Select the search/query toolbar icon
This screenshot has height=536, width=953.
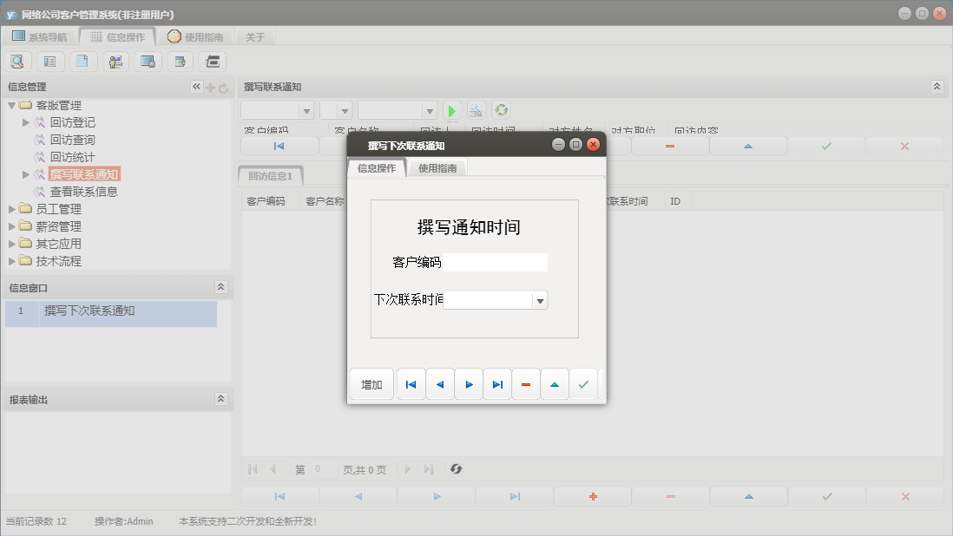(x=18, y=61)
